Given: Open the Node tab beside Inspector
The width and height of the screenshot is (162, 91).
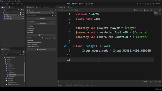Looking at the screenshot, I should coord(38,7).
